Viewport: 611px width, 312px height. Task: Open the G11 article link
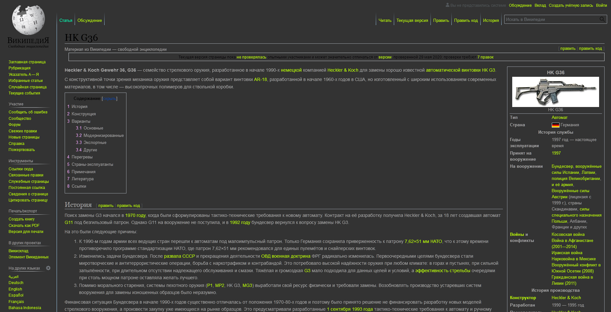(x=69, y=222)
